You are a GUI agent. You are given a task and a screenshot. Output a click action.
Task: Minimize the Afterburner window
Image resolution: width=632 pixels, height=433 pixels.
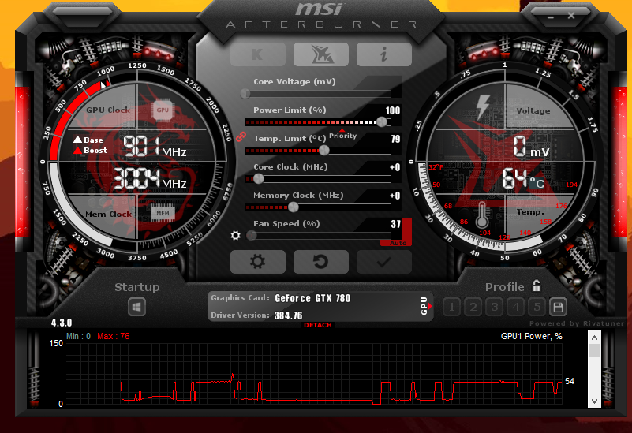tap(551, 17)
